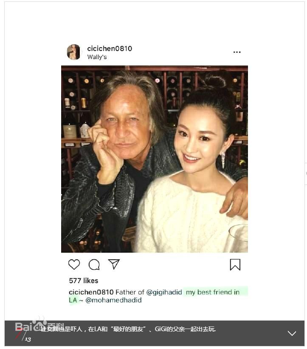This screenshot has height=349, width=307.
Task: Open the Wally's location link
Action: pyautogui.click(x=97, y=57)
